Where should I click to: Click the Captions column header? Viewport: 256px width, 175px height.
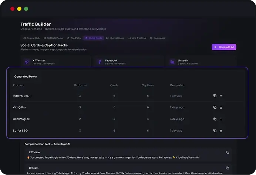pos(148,85)
